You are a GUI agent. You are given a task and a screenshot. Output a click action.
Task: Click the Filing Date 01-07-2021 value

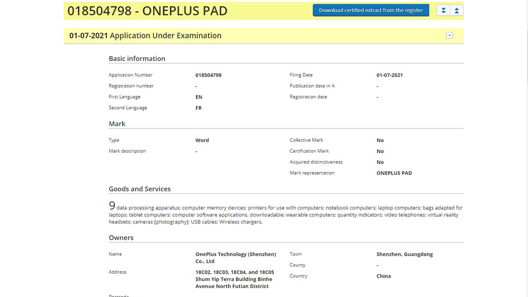[389, 75]
